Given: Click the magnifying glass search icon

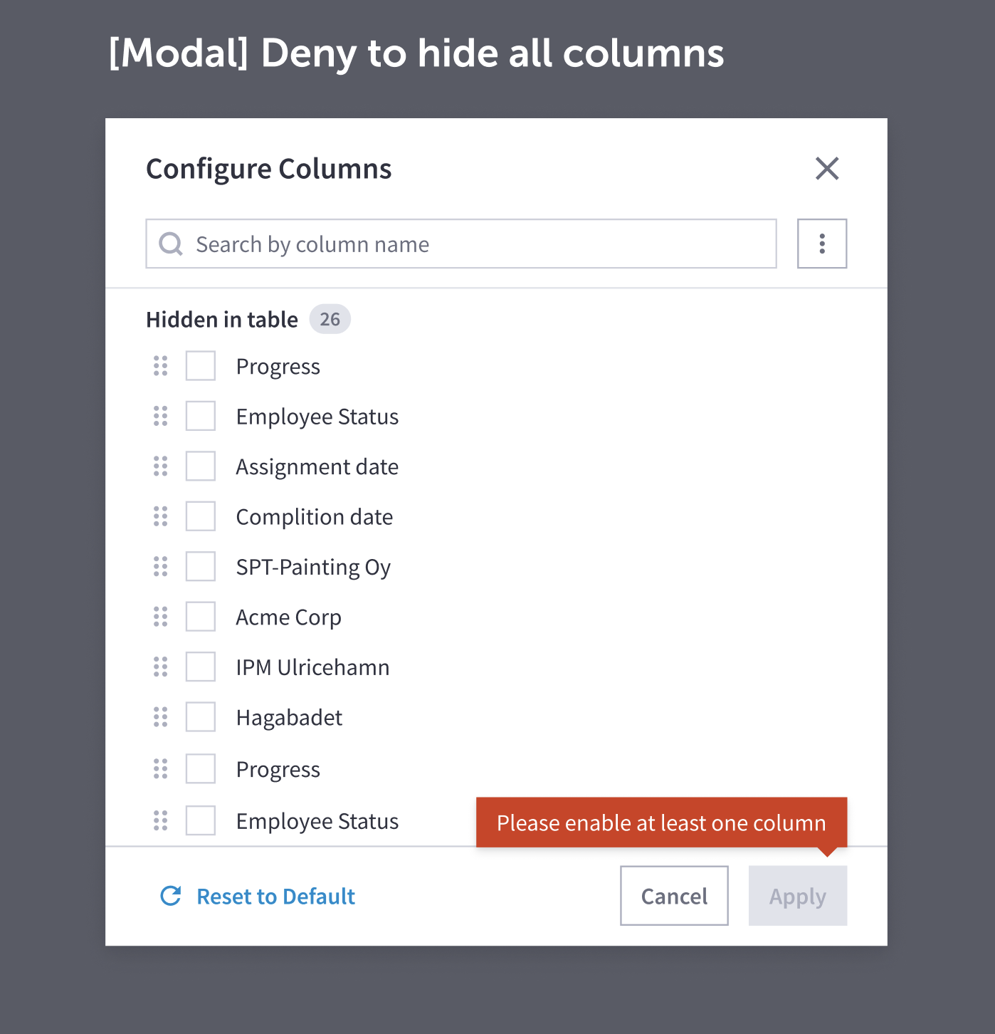Looking at the screenshot, I should (170, 244).
